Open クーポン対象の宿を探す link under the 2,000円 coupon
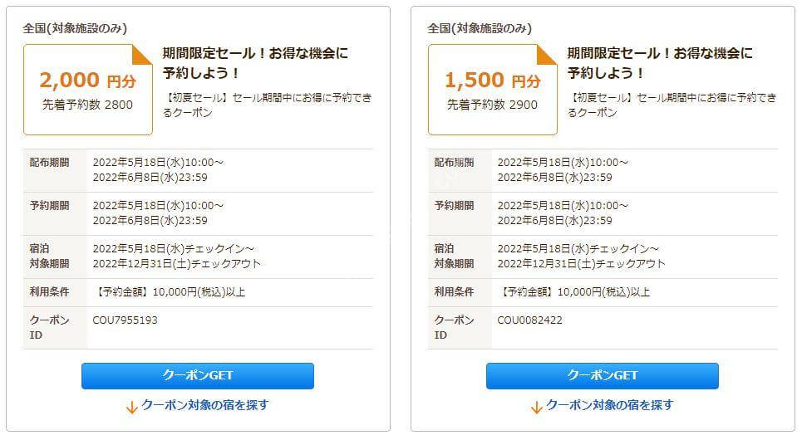The width and height of the screenshot is (802, 440). 204,405
